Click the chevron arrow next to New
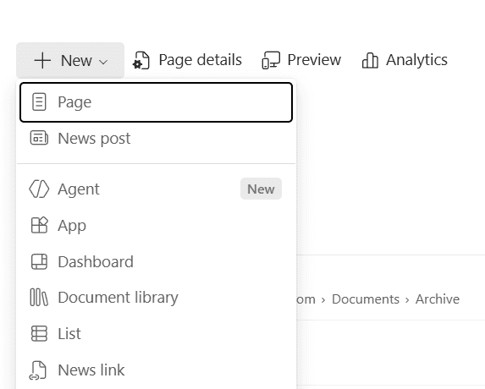 (x=103, y=62)
